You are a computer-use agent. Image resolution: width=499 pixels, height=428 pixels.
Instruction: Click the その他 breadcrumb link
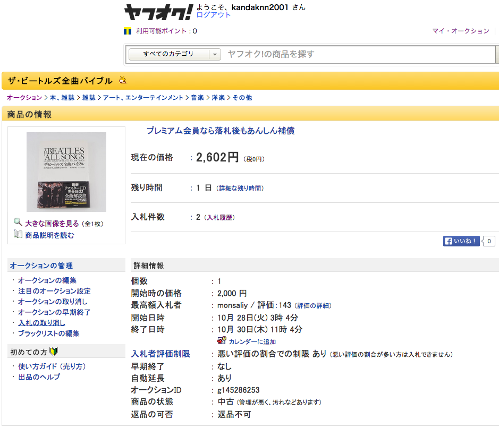click(242, 98)
